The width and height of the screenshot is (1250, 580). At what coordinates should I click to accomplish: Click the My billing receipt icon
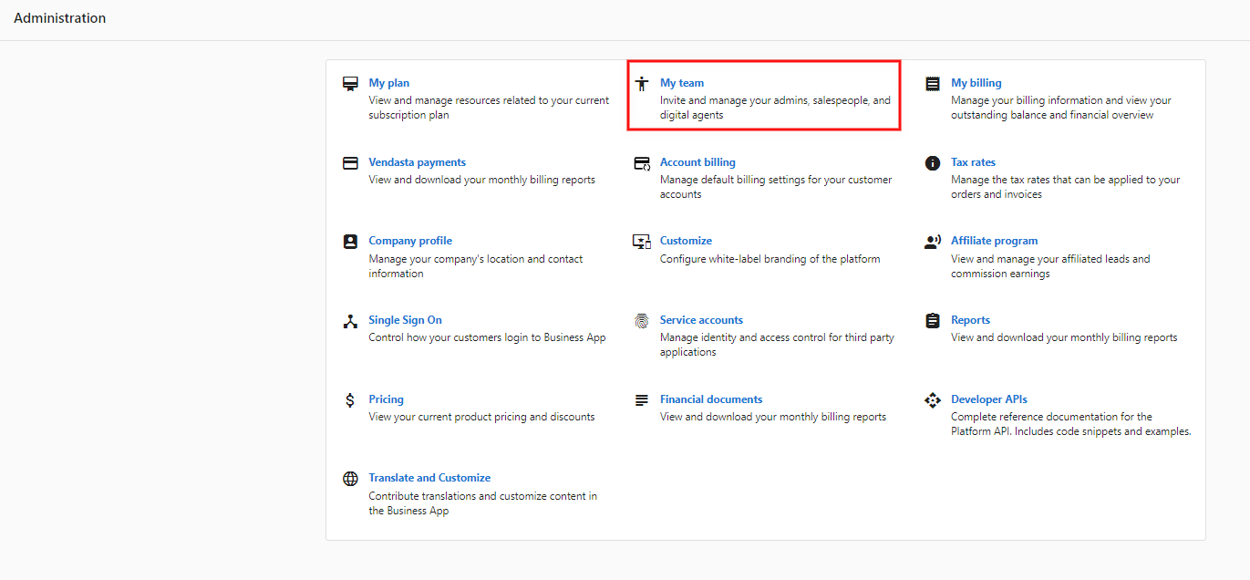933,84
